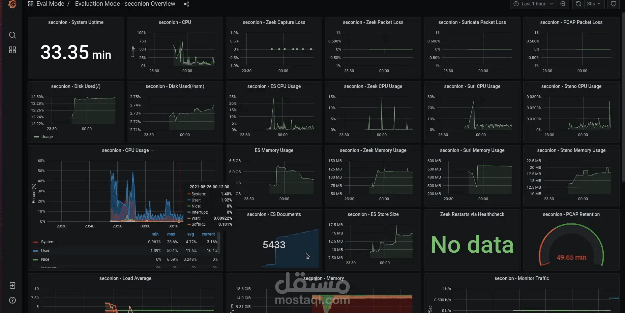Image resolution: width=625 pixels, height=313 pixels.
Task: Sort CPU Usage legend by current column
Action: click(x=208, y=234)
